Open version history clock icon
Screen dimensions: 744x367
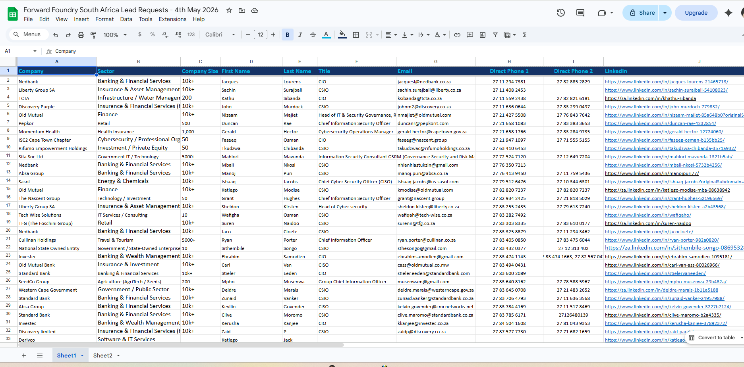[560, 13]
